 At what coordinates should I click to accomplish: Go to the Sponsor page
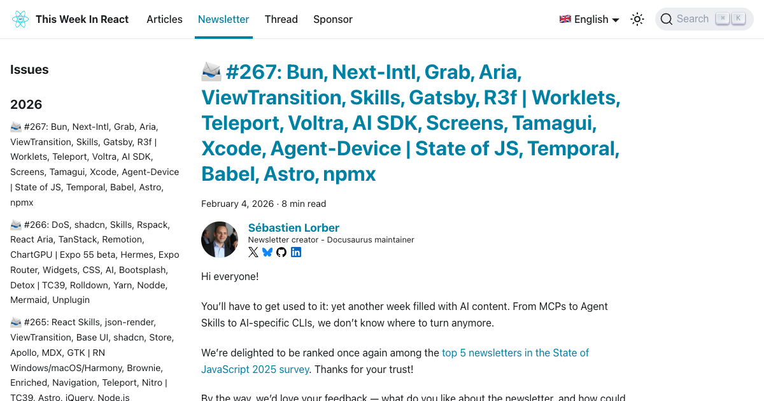pyautogui.click(x=333, y=19)
